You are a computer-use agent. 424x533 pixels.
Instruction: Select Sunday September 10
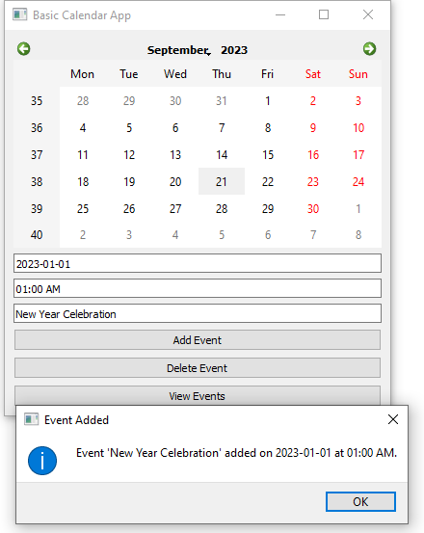358,128
